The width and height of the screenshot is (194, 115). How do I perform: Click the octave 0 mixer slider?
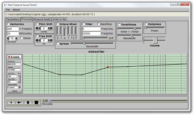point(65,31)
